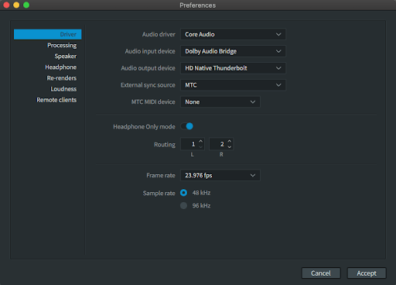
Task: Open the Audio driver dropdown
Action: pos(233,34)
